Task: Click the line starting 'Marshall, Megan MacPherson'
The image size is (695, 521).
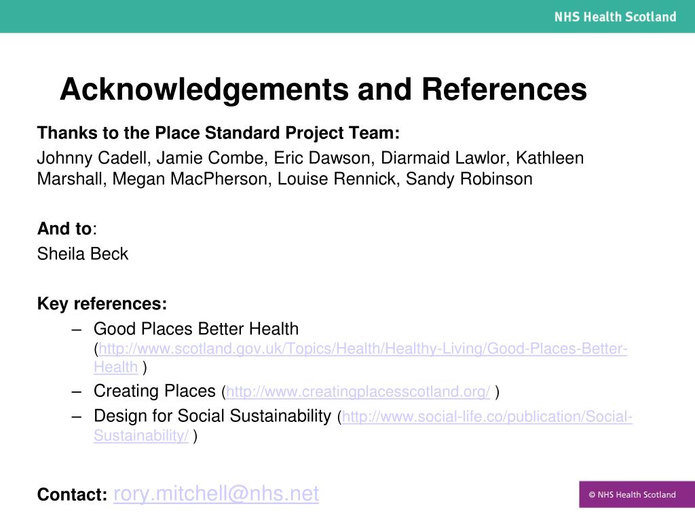Action: (284, 179)
